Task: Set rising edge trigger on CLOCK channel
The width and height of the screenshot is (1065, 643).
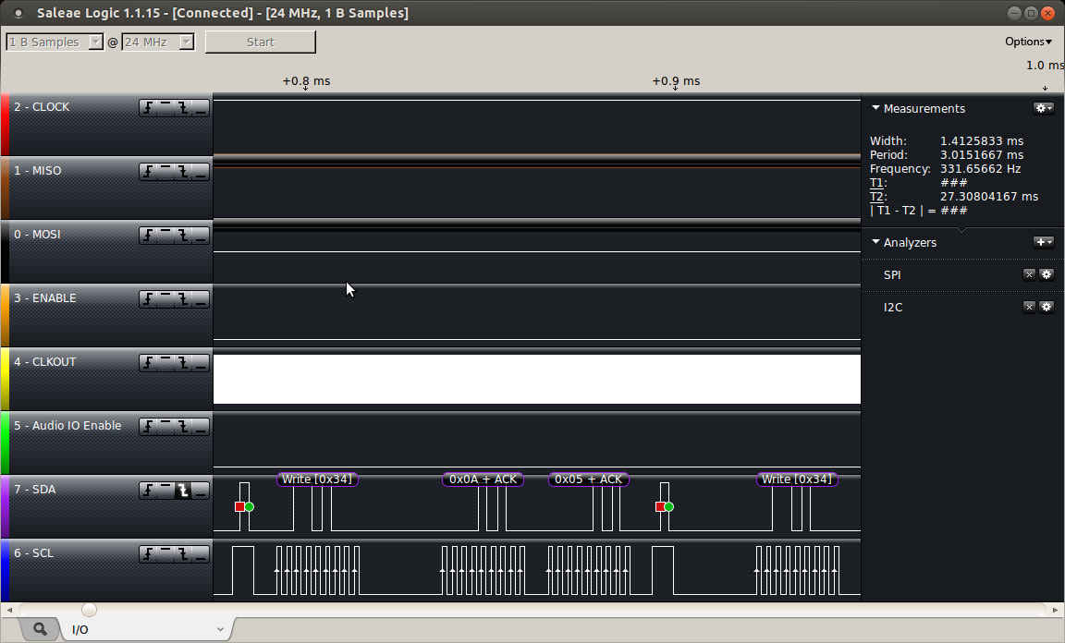Action: [x=149, y=108]
